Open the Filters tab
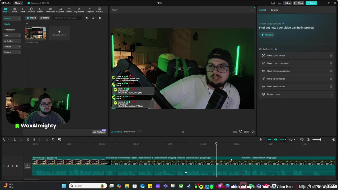Screen dimensions: 338x190 point(69,10)
